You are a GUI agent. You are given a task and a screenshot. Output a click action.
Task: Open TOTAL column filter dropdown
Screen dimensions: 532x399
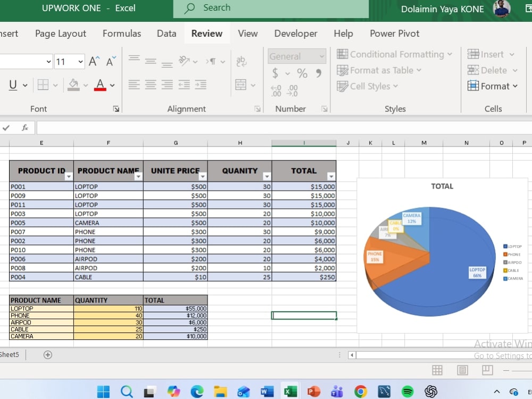pos(331,176)
